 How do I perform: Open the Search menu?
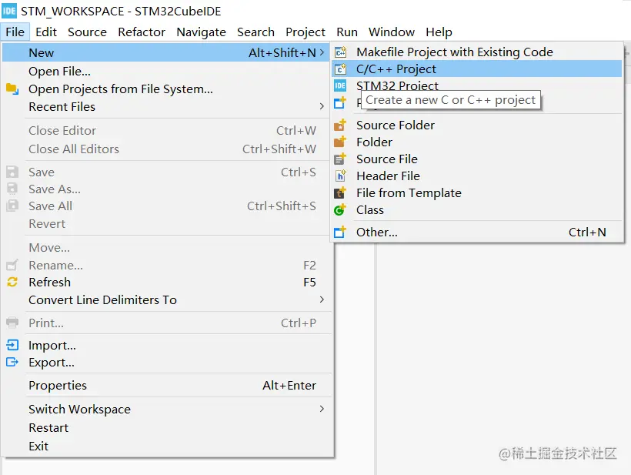pos(255,32)
